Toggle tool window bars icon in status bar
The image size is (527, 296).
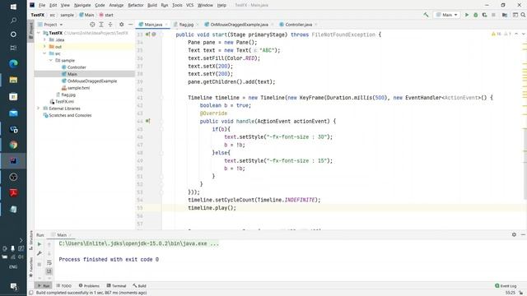31,293
